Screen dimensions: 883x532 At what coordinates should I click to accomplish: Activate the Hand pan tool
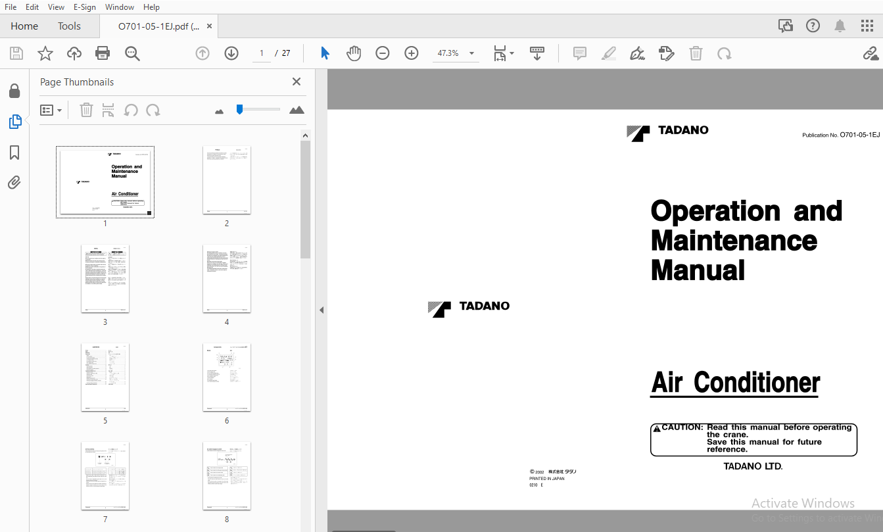tap(354, 53)
